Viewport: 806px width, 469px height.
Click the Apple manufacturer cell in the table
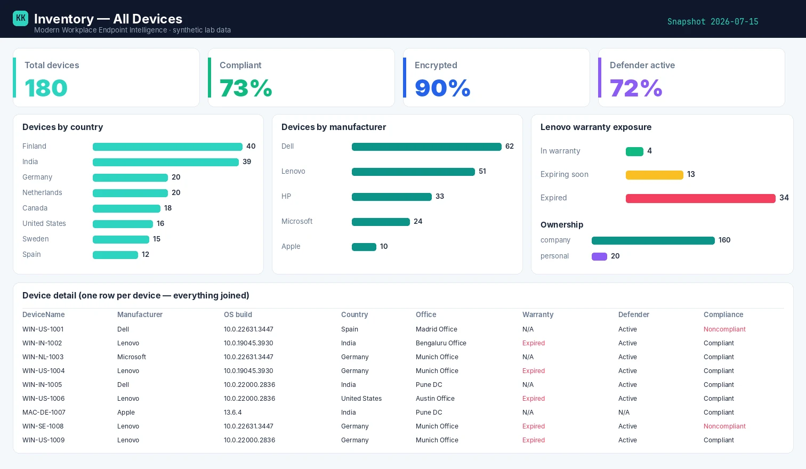(x=126, y=413)
